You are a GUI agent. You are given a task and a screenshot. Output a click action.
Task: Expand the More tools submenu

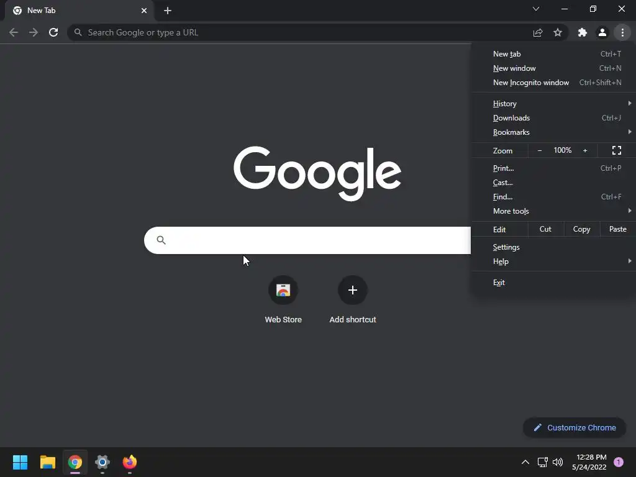point(553,211)
